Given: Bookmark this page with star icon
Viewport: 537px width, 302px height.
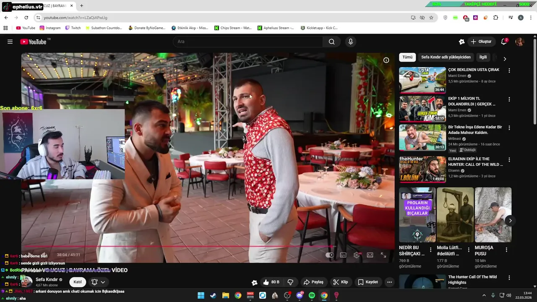Looking at the screenshot, I should click(x=431, y=18).
